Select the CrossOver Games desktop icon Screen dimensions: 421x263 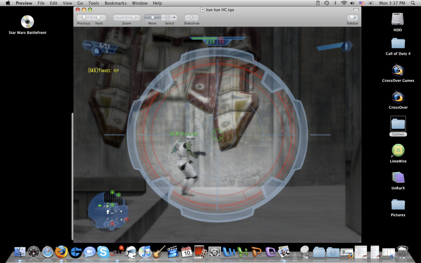(x=398, y=70)
